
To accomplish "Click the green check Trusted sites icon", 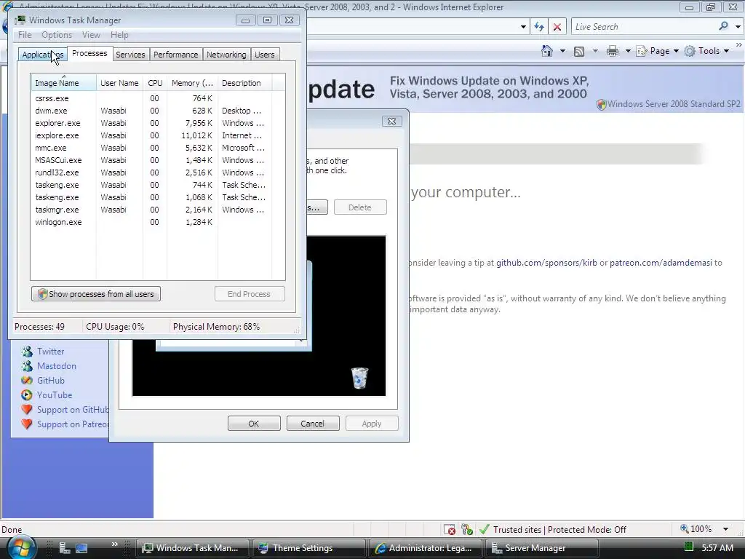I will point(484,529).
